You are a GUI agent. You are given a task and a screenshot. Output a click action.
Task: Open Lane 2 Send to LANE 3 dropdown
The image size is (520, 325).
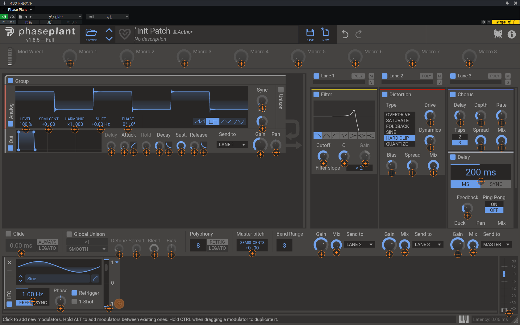pos(428,245)
